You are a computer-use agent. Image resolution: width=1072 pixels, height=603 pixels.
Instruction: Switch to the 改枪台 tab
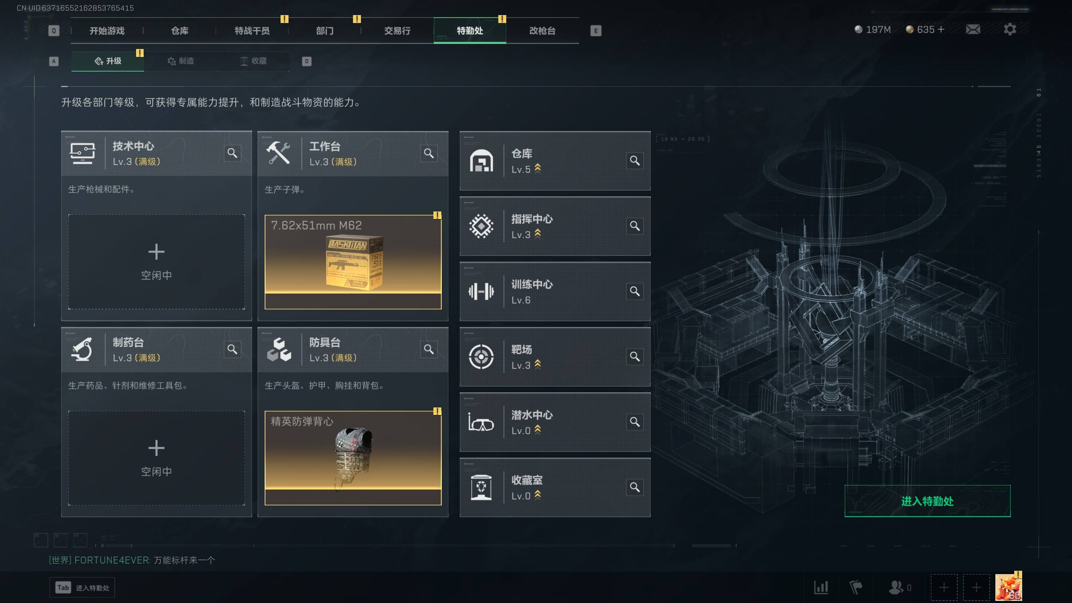tap(542, 31)
